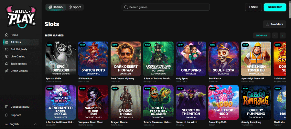291x129 pixels.
Task: Open 4 Enchanted Roses game thumbnail
Action: pos(60,103)
